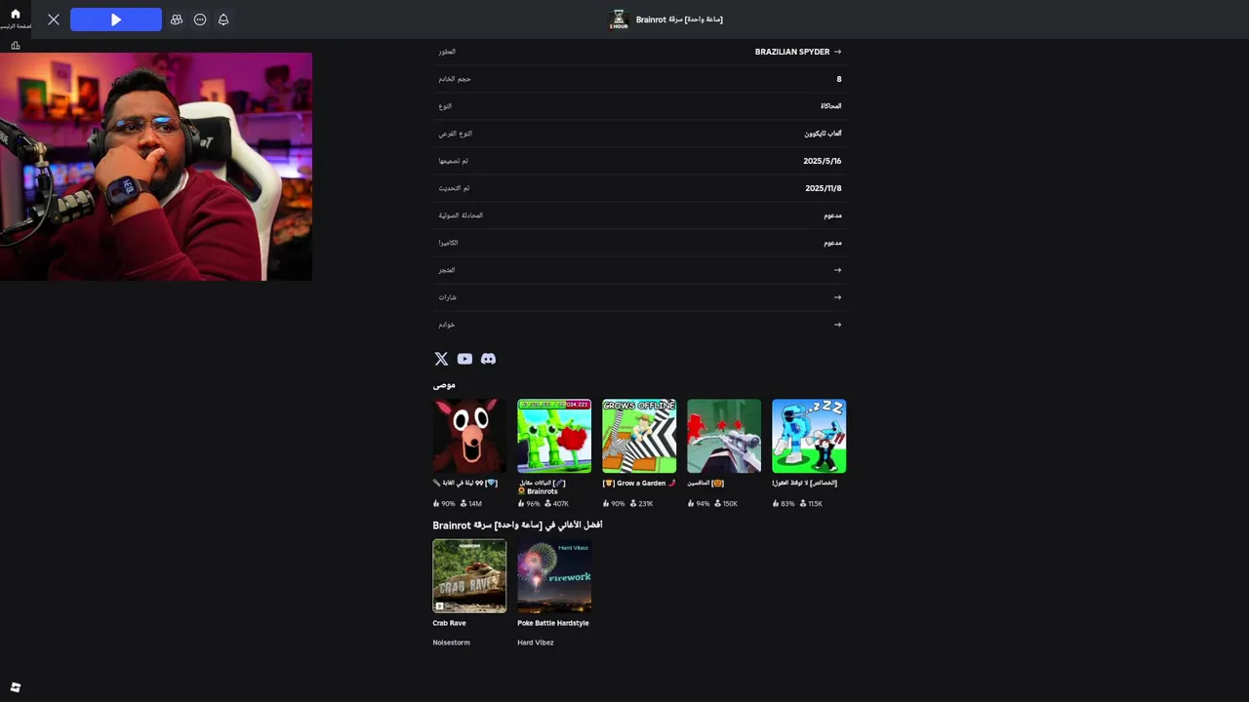Image resolution: width=1249 pixels, height=702 pixels.
Task: Click the notification bell icon
Action: (x=223, y=19)
